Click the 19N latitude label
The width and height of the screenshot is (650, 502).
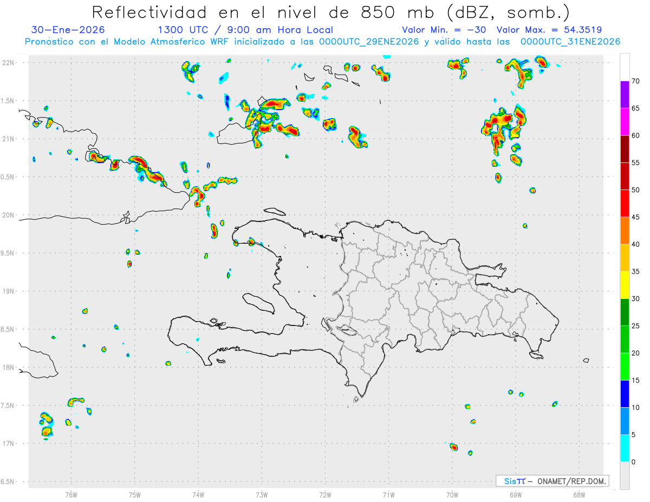coord(9,291)
